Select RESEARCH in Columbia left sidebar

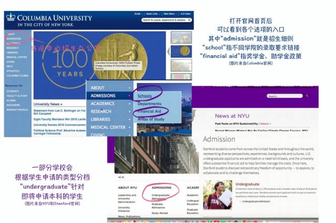(x=13, y=48)
